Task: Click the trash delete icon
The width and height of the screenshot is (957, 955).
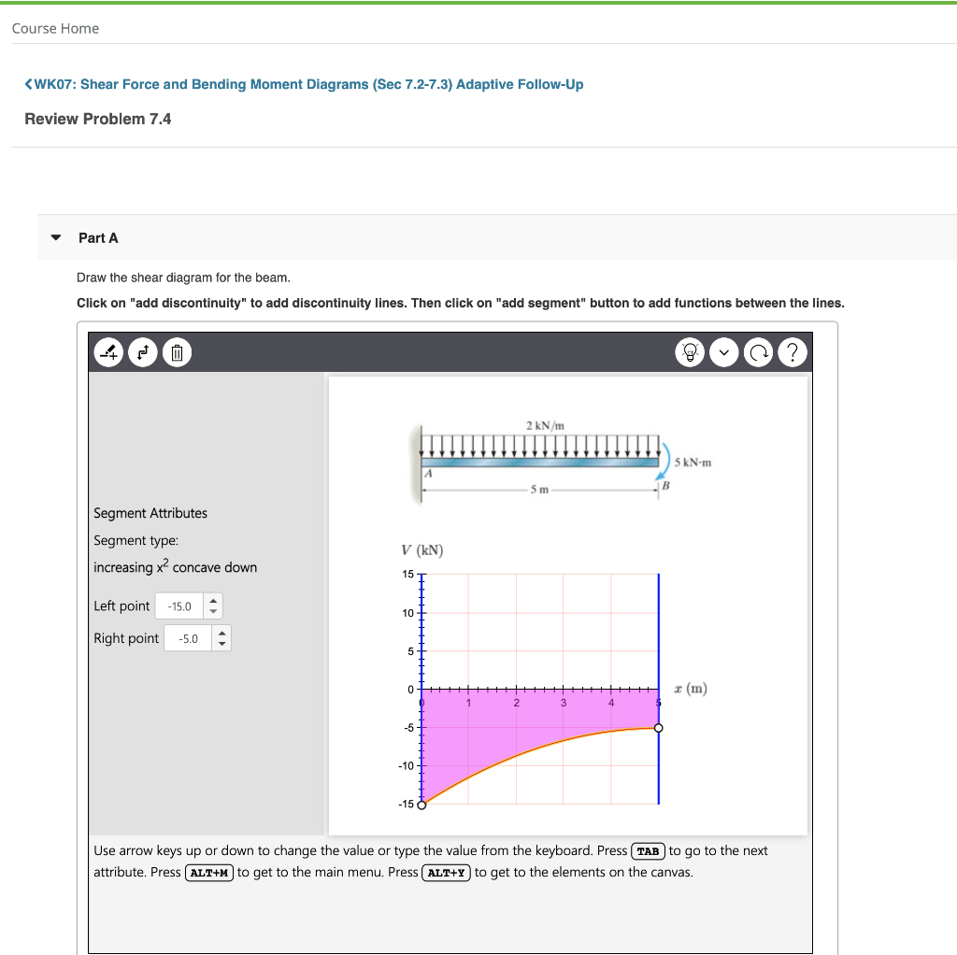Action: coord(177,352)
